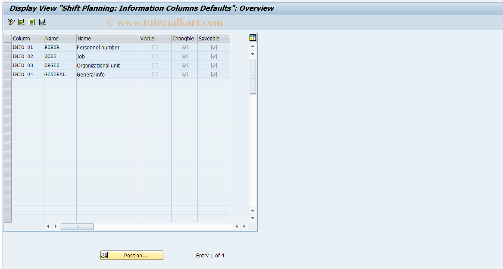Click the ORGEH name cell
The width and height of the screenshot is (503, 269).
(60, 66)
